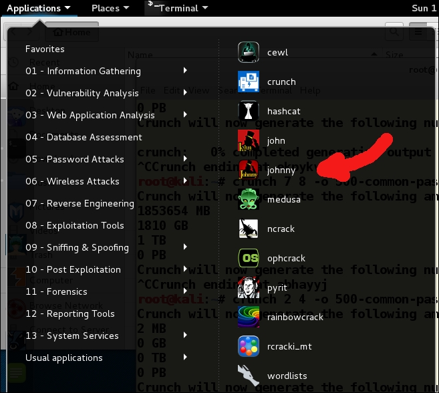Viewport: 439px width, 393px height.
Task: Select the ophcrack menu label
Action: [286, 258]
